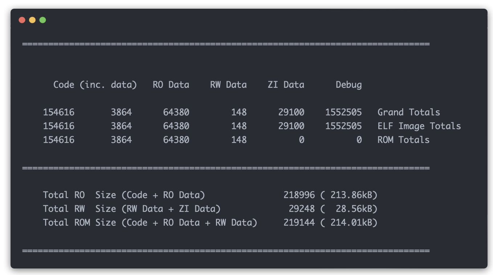Select "Total RO Size (Code + RO Data)" label
The width and height of the screenshot is (493, 275).
[124, 195]
